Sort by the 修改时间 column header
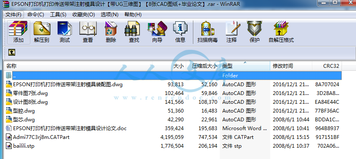The image size is (356, 159). [283, 66]
